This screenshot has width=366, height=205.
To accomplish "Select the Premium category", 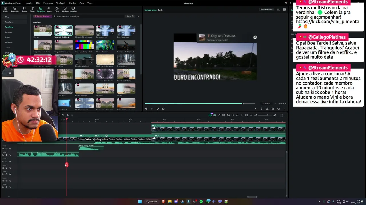I will click(9, 32).
